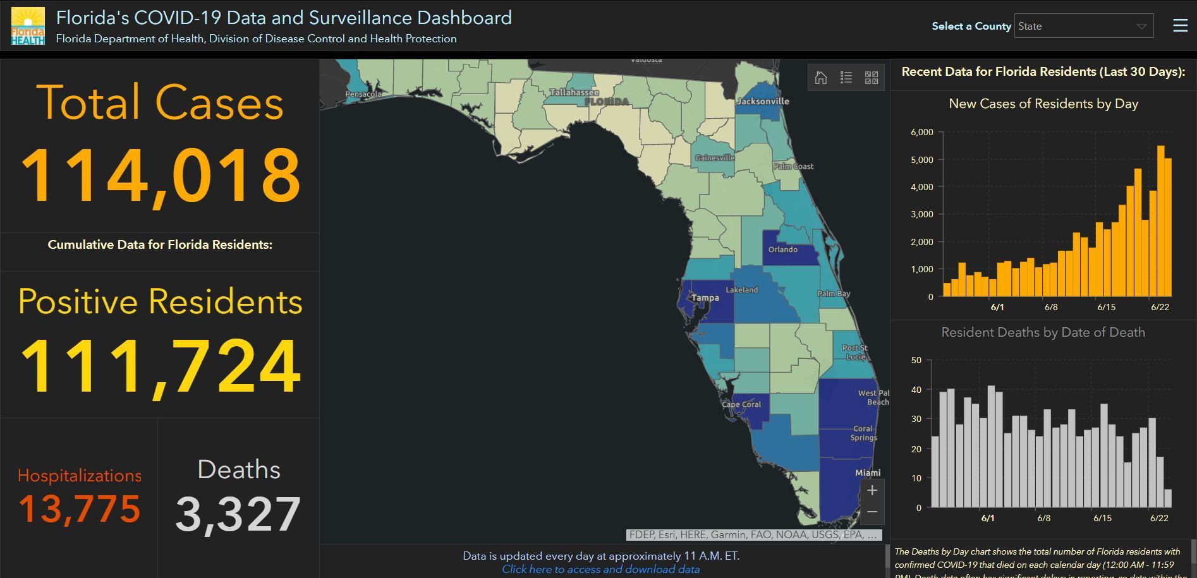The image size is (1197, 578).
Task: Select the Orlando county on the map
Action: (x=790, y=248)
